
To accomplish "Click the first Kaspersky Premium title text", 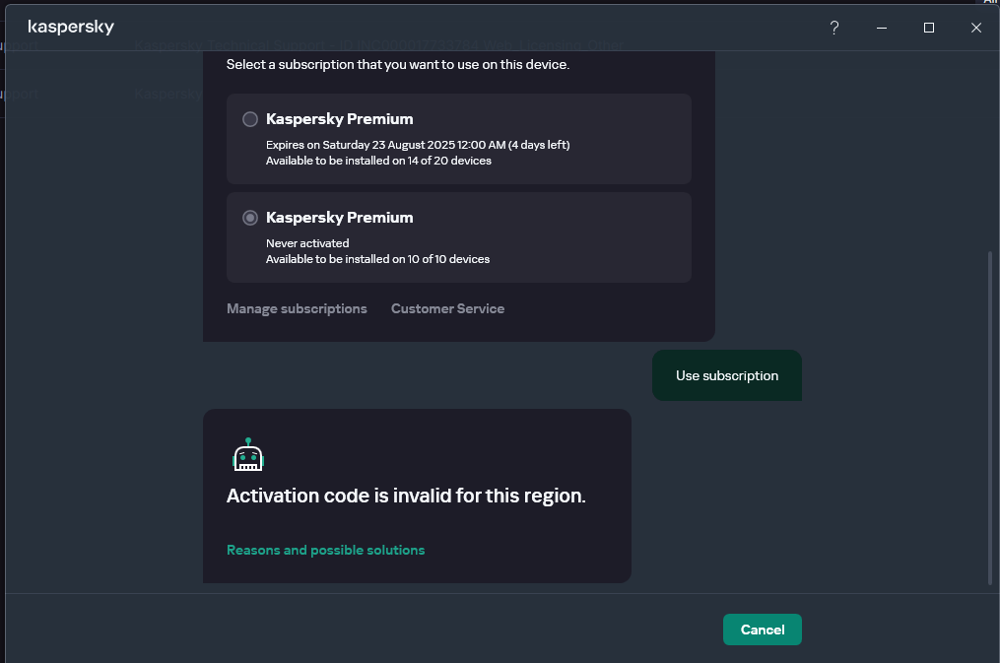I will [x=339, y=119].
